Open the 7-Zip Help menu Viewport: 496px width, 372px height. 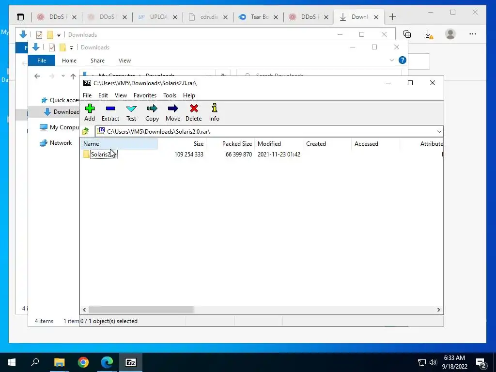[189, 95]
